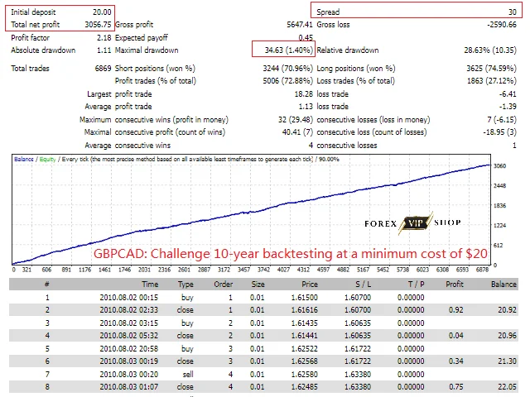The width and height of the screenshot is (530, 397).
Task: Click the T / P column header
Action: pos(416,285)
